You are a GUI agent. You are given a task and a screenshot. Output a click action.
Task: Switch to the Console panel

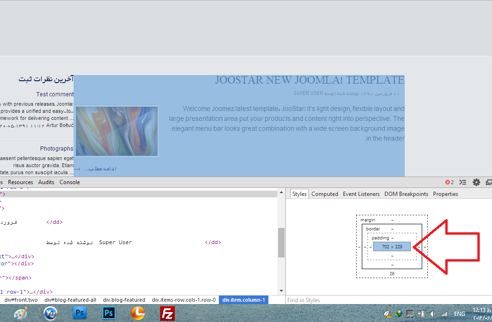click(70, 182)
